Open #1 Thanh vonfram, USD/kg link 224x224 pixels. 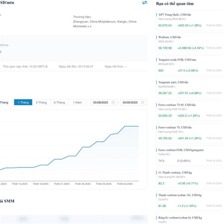pos(175,172)
